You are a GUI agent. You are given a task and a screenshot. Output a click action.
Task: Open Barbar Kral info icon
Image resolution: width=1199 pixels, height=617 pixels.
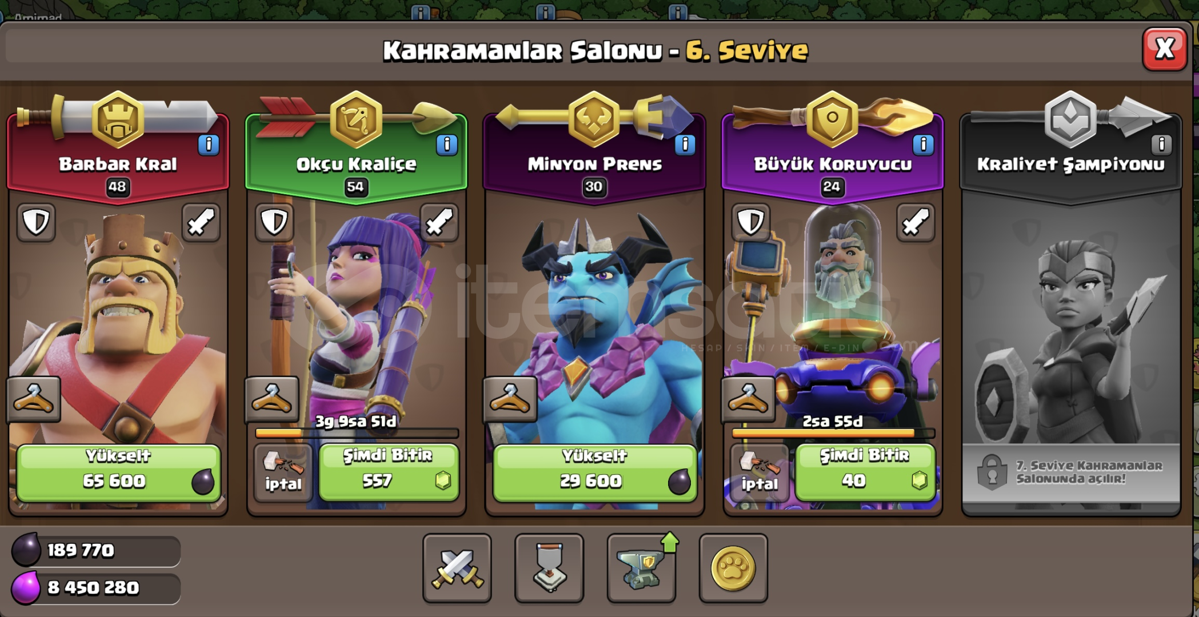click(x=209, y=145)
